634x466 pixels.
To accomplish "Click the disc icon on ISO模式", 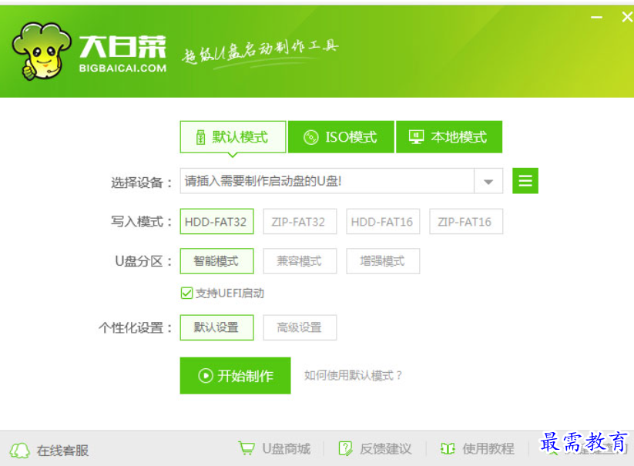I will [311, 137].
